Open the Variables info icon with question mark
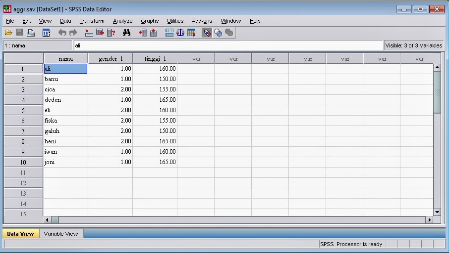 [x=111, y=33]
